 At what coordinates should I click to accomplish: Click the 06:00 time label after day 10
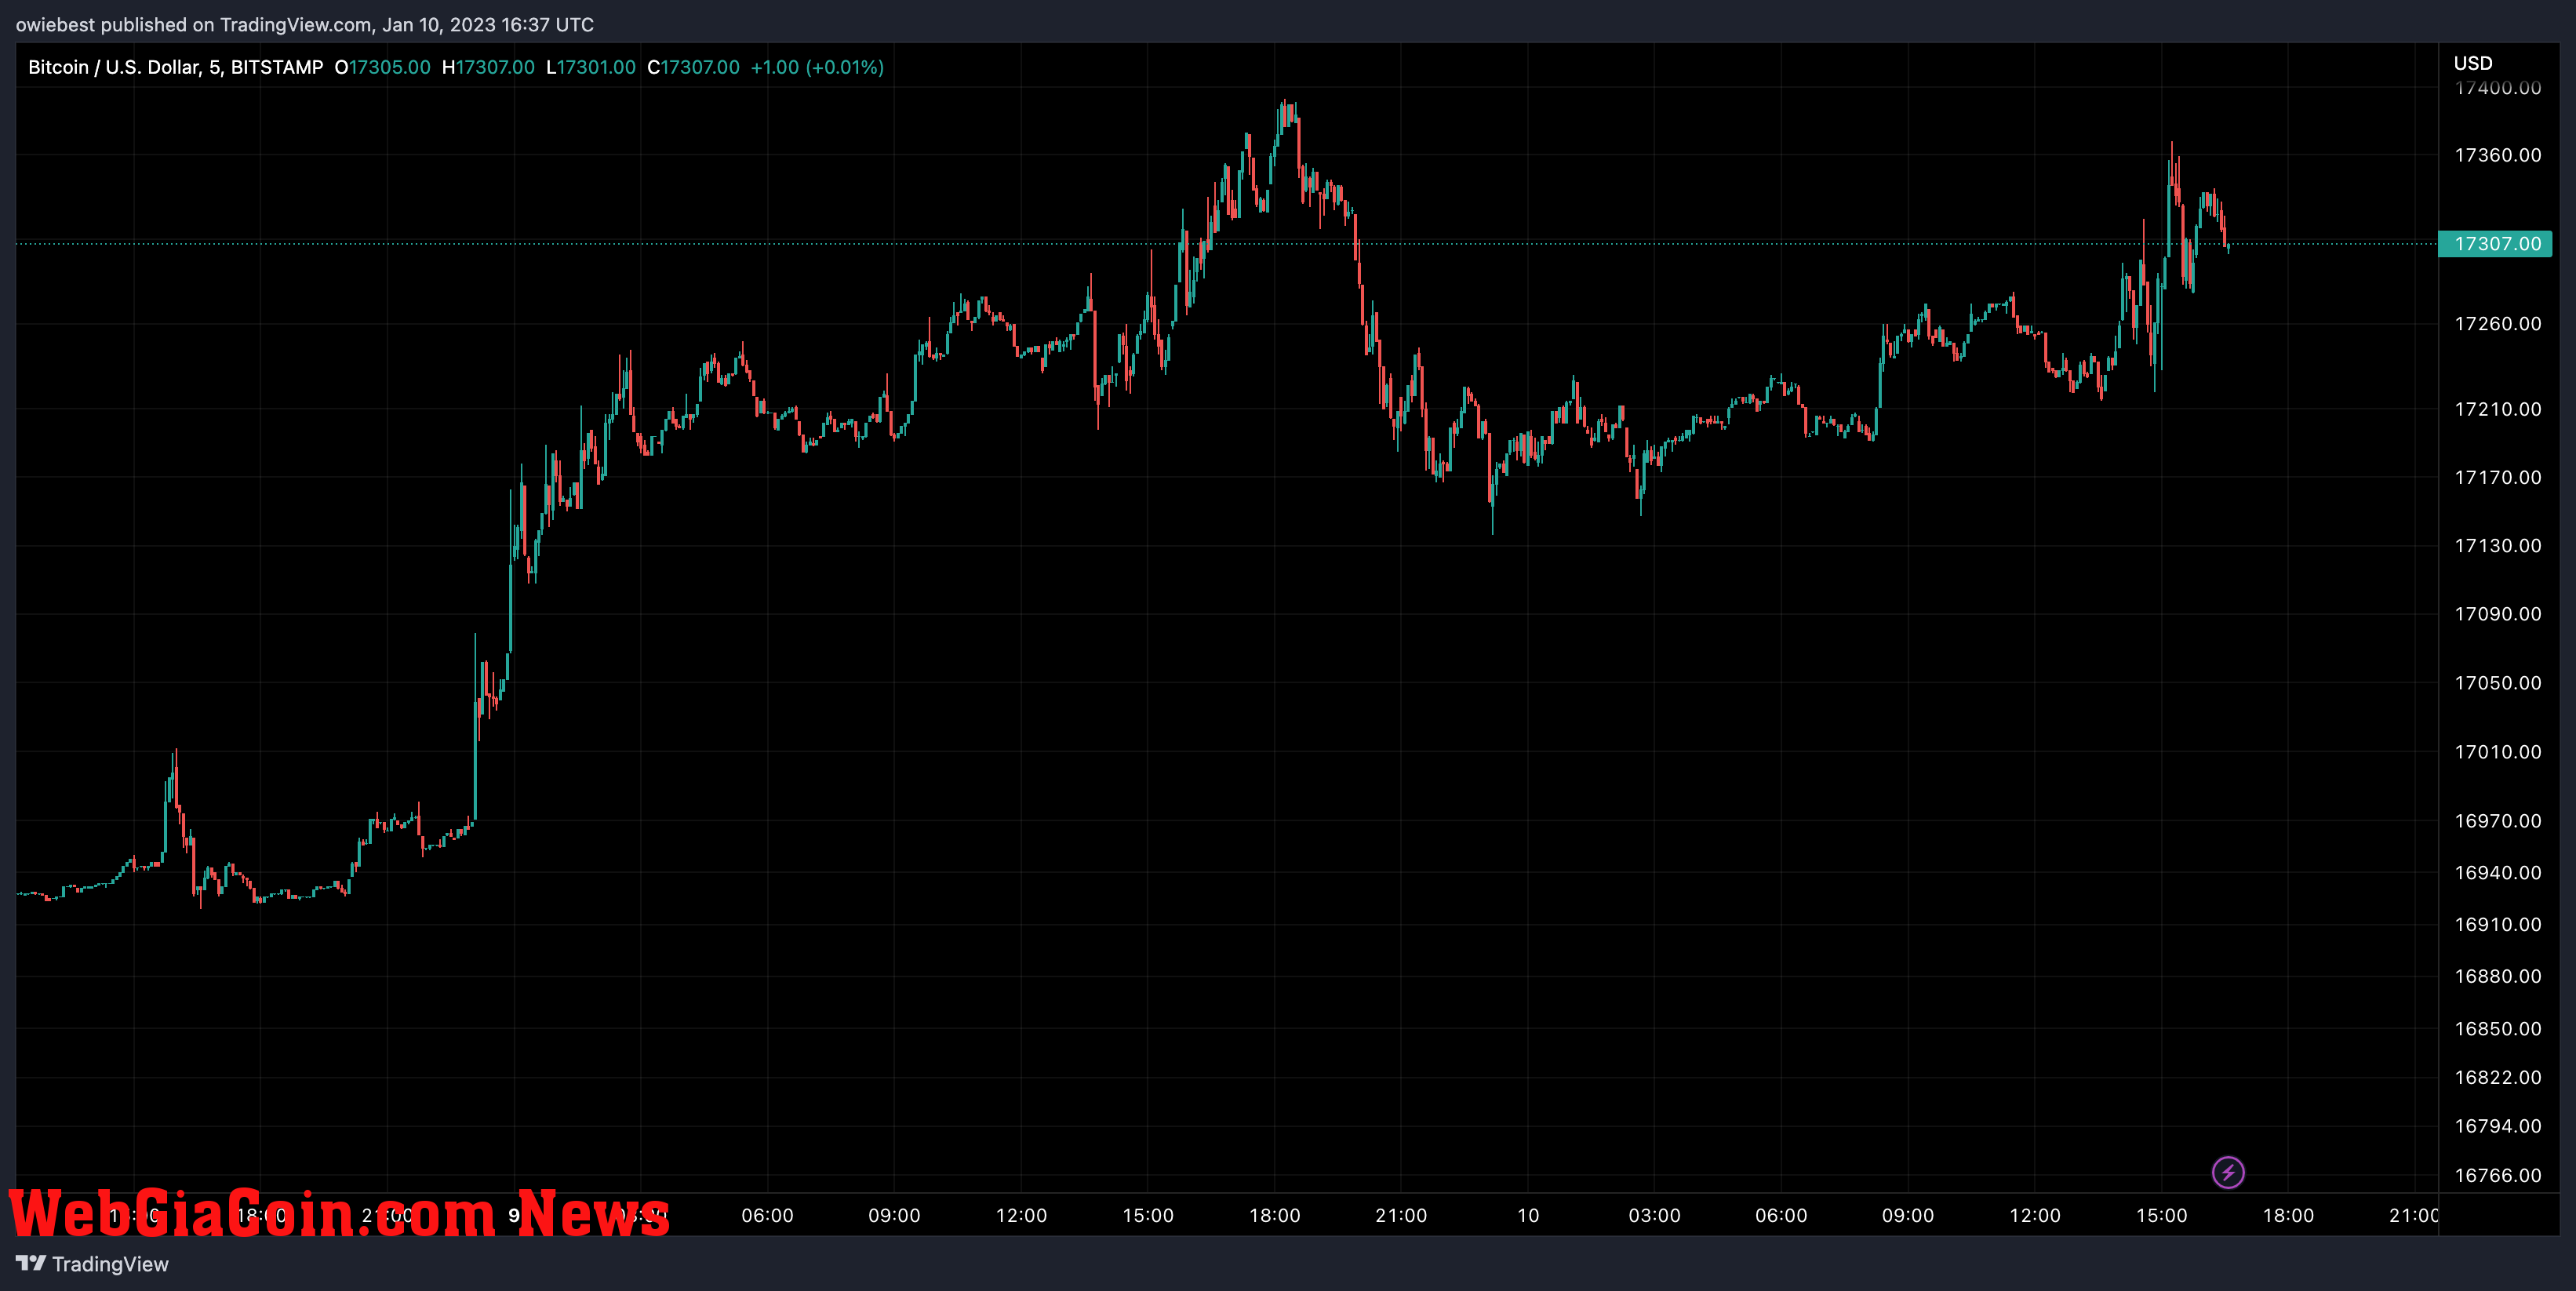[x=1781, y=1216]
